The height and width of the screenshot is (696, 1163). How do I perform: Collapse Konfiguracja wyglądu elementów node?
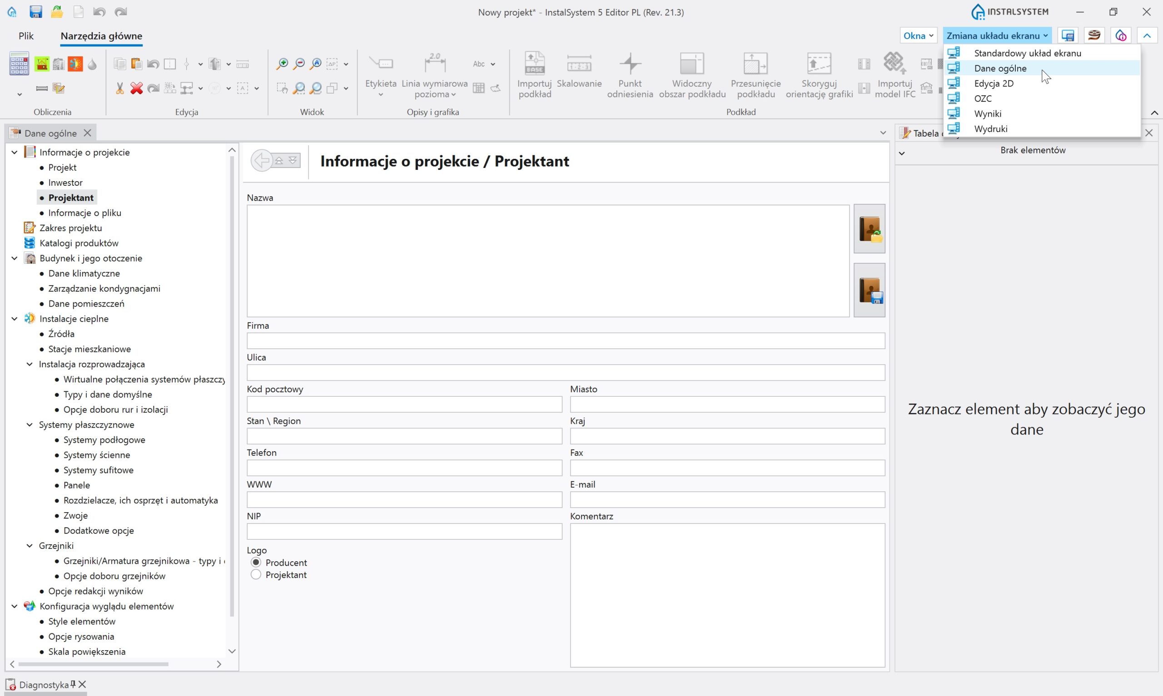pyautogui.click(x=15, y=606)
